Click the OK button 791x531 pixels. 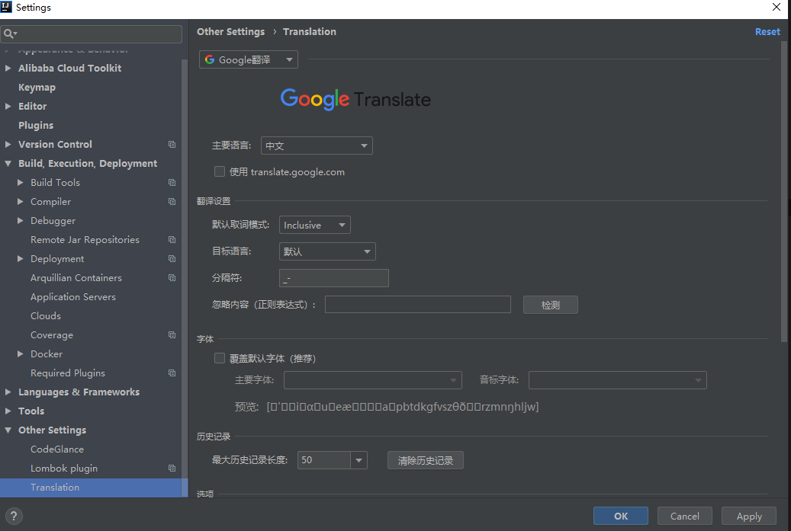(620, 516)
